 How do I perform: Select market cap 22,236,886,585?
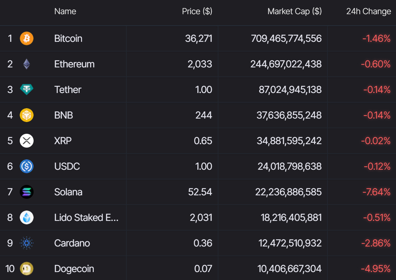(288, 192)
